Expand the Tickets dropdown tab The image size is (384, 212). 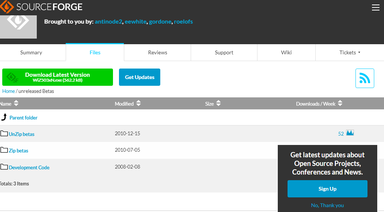click(x=350, y=52)
